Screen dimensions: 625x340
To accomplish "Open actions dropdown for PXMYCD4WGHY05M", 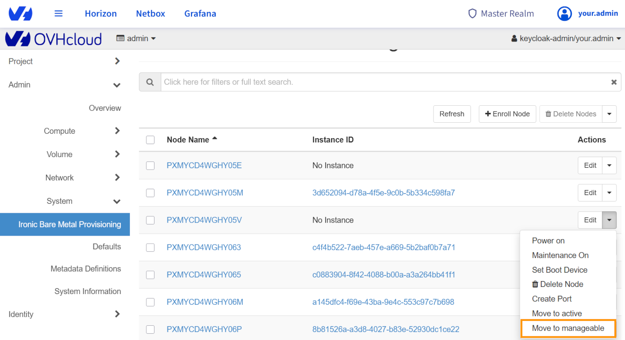I will click(x=609, y=193).
